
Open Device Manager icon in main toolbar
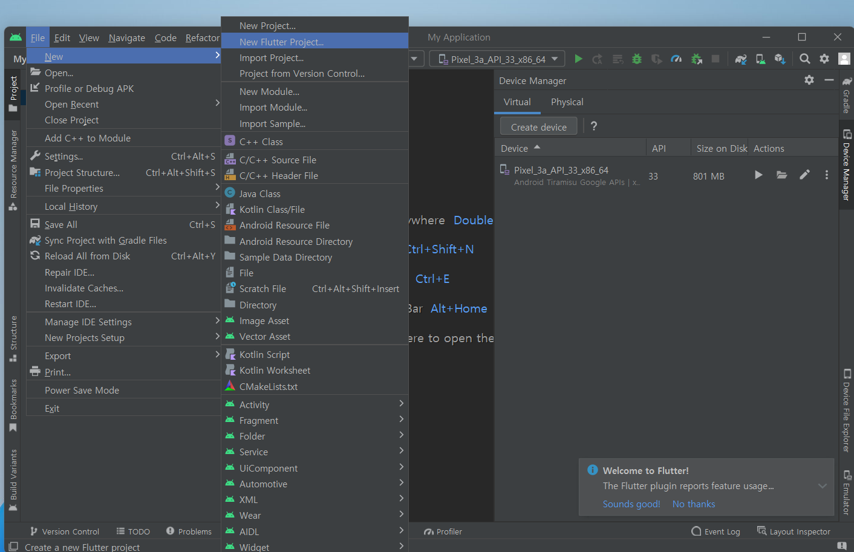click(x=761, y=59)
